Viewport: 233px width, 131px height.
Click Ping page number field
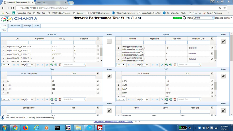point(28,99)
